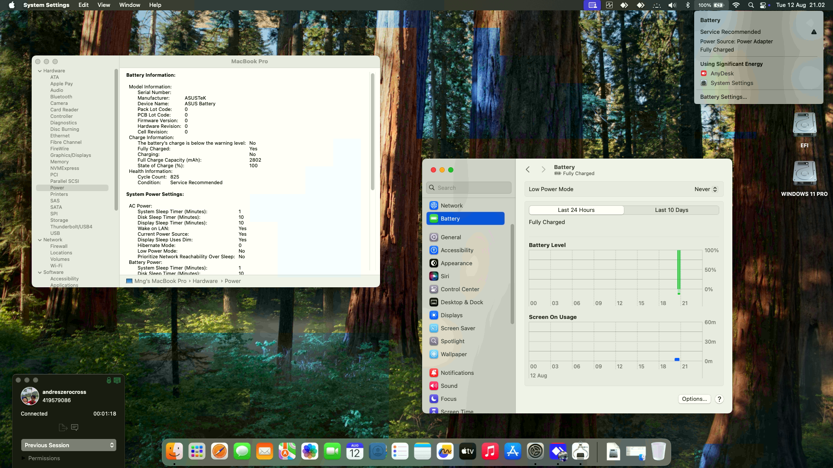The height and width of the screenshot is (468, 833).
Task: Click the System Settings search field
Action: pyautogui.click(x=469, y=188)
